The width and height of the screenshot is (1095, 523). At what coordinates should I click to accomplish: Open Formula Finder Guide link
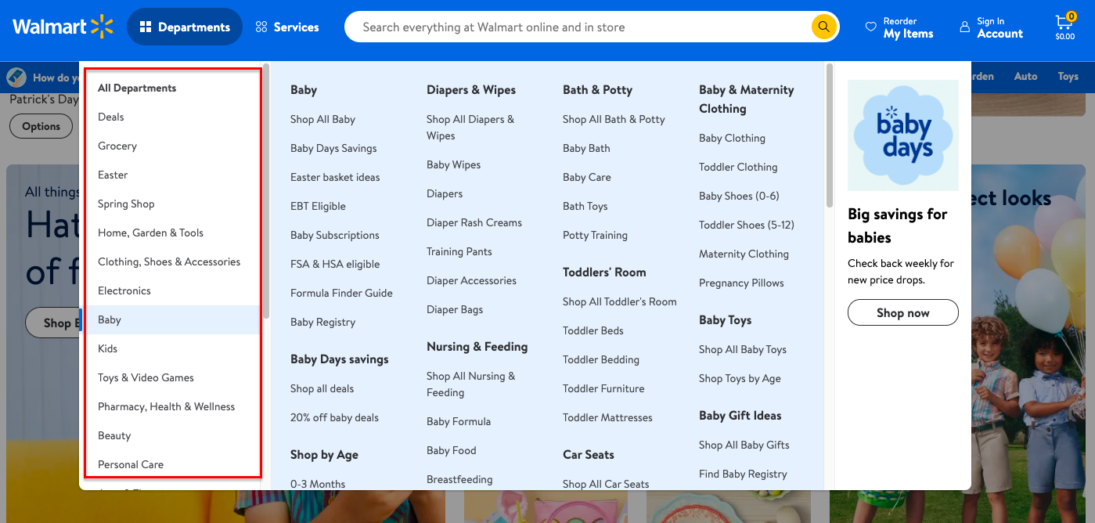(x=341, y=293)
